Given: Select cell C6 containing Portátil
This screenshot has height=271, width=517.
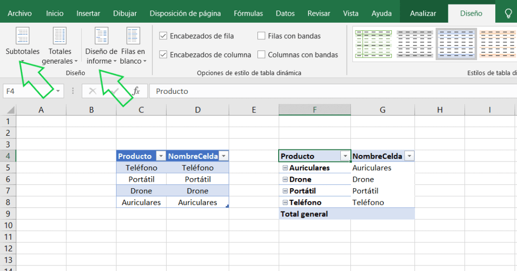Looking at the screenshot, I should point(141,179).
